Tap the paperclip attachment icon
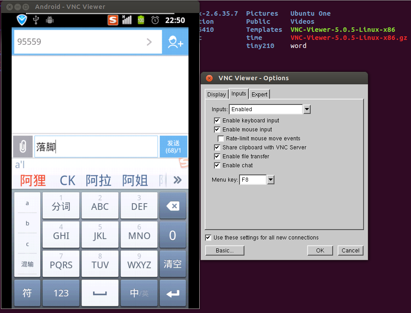The width and height of the screenshot is (411, 313). (x=23, y=146)
